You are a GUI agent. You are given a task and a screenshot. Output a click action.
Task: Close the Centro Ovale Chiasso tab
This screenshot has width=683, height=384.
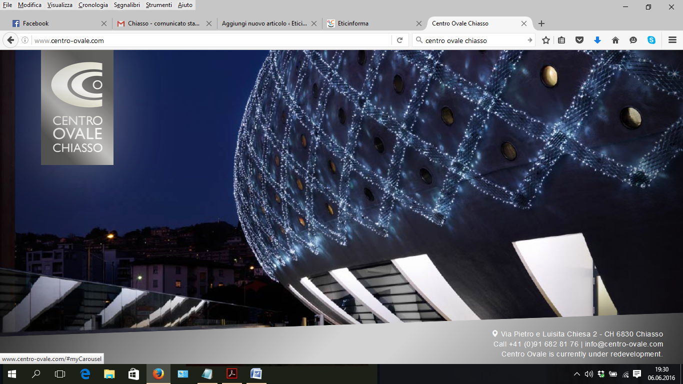click(x=524, y=23)
